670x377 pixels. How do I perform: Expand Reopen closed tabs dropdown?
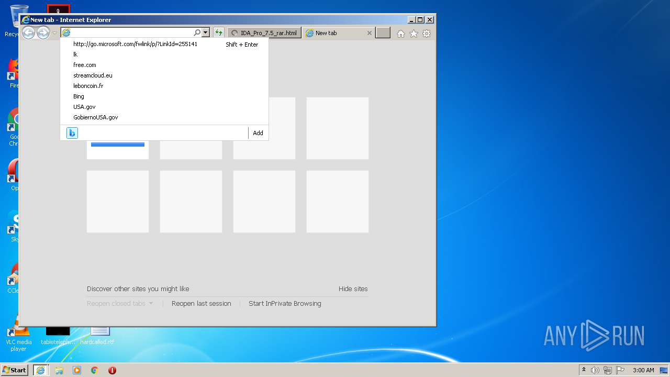(120, 303)
